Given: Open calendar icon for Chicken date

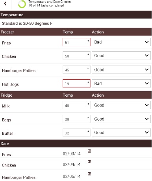Looking at the screenshot, I should 89,162.
